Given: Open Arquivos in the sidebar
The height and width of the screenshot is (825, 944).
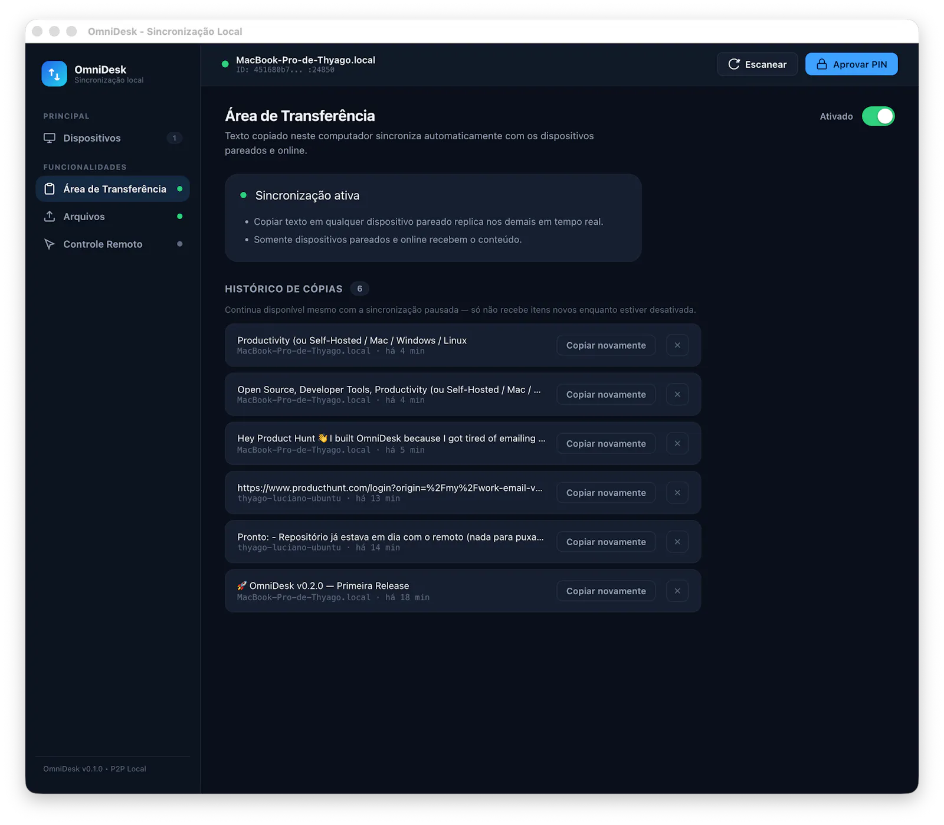Looking at the screenshot, I should (113, 217).
